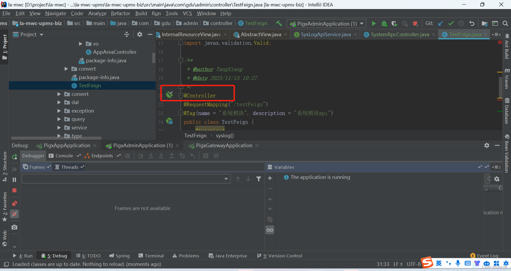Show watches with the glasses icon
The height and width of the screenshot is (271, 511).
coord(270,230)
